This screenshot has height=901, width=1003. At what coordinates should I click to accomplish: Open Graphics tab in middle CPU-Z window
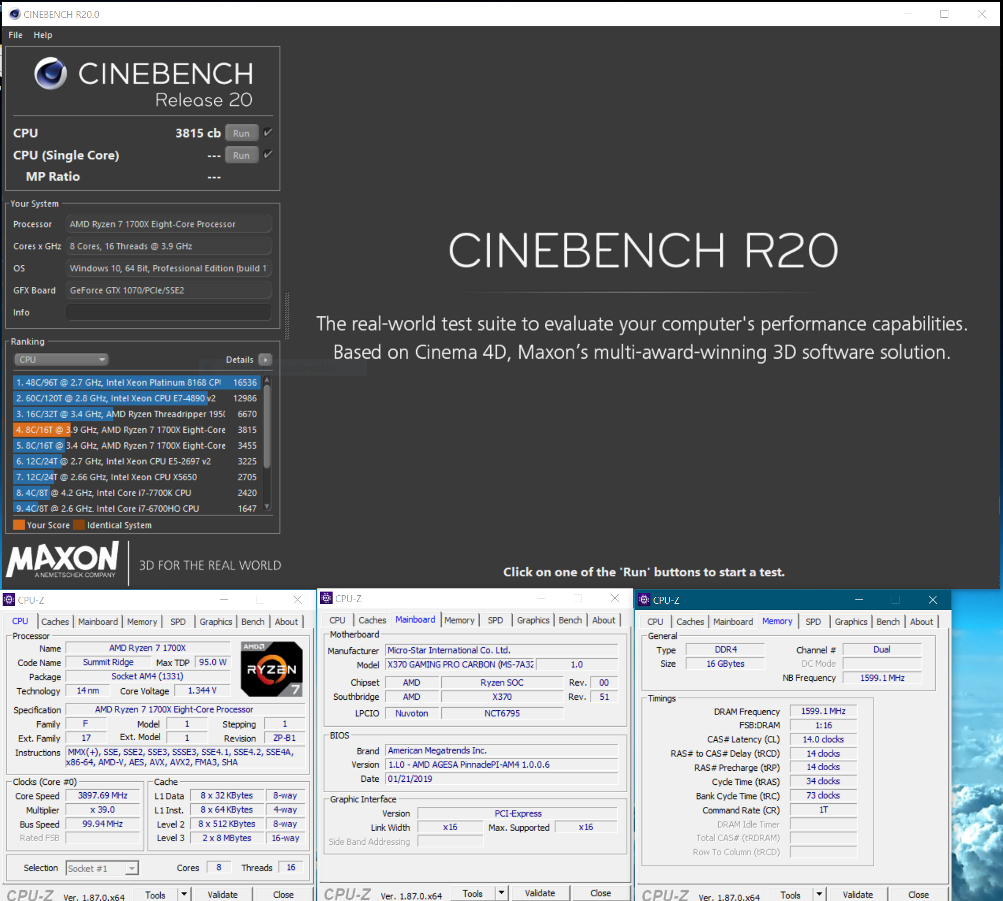pos(533,620)
